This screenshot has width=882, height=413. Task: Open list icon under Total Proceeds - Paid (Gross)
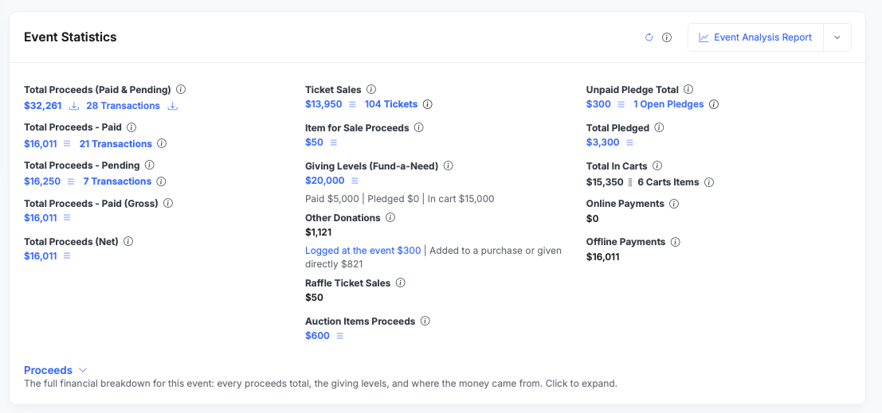[x=67, y=218]
